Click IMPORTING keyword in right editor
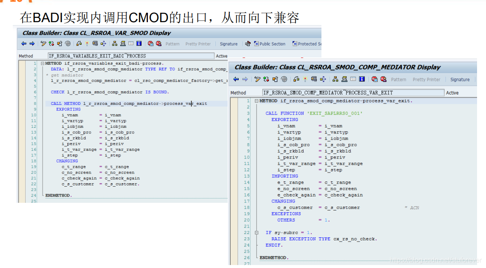 [x=284, y=176]
